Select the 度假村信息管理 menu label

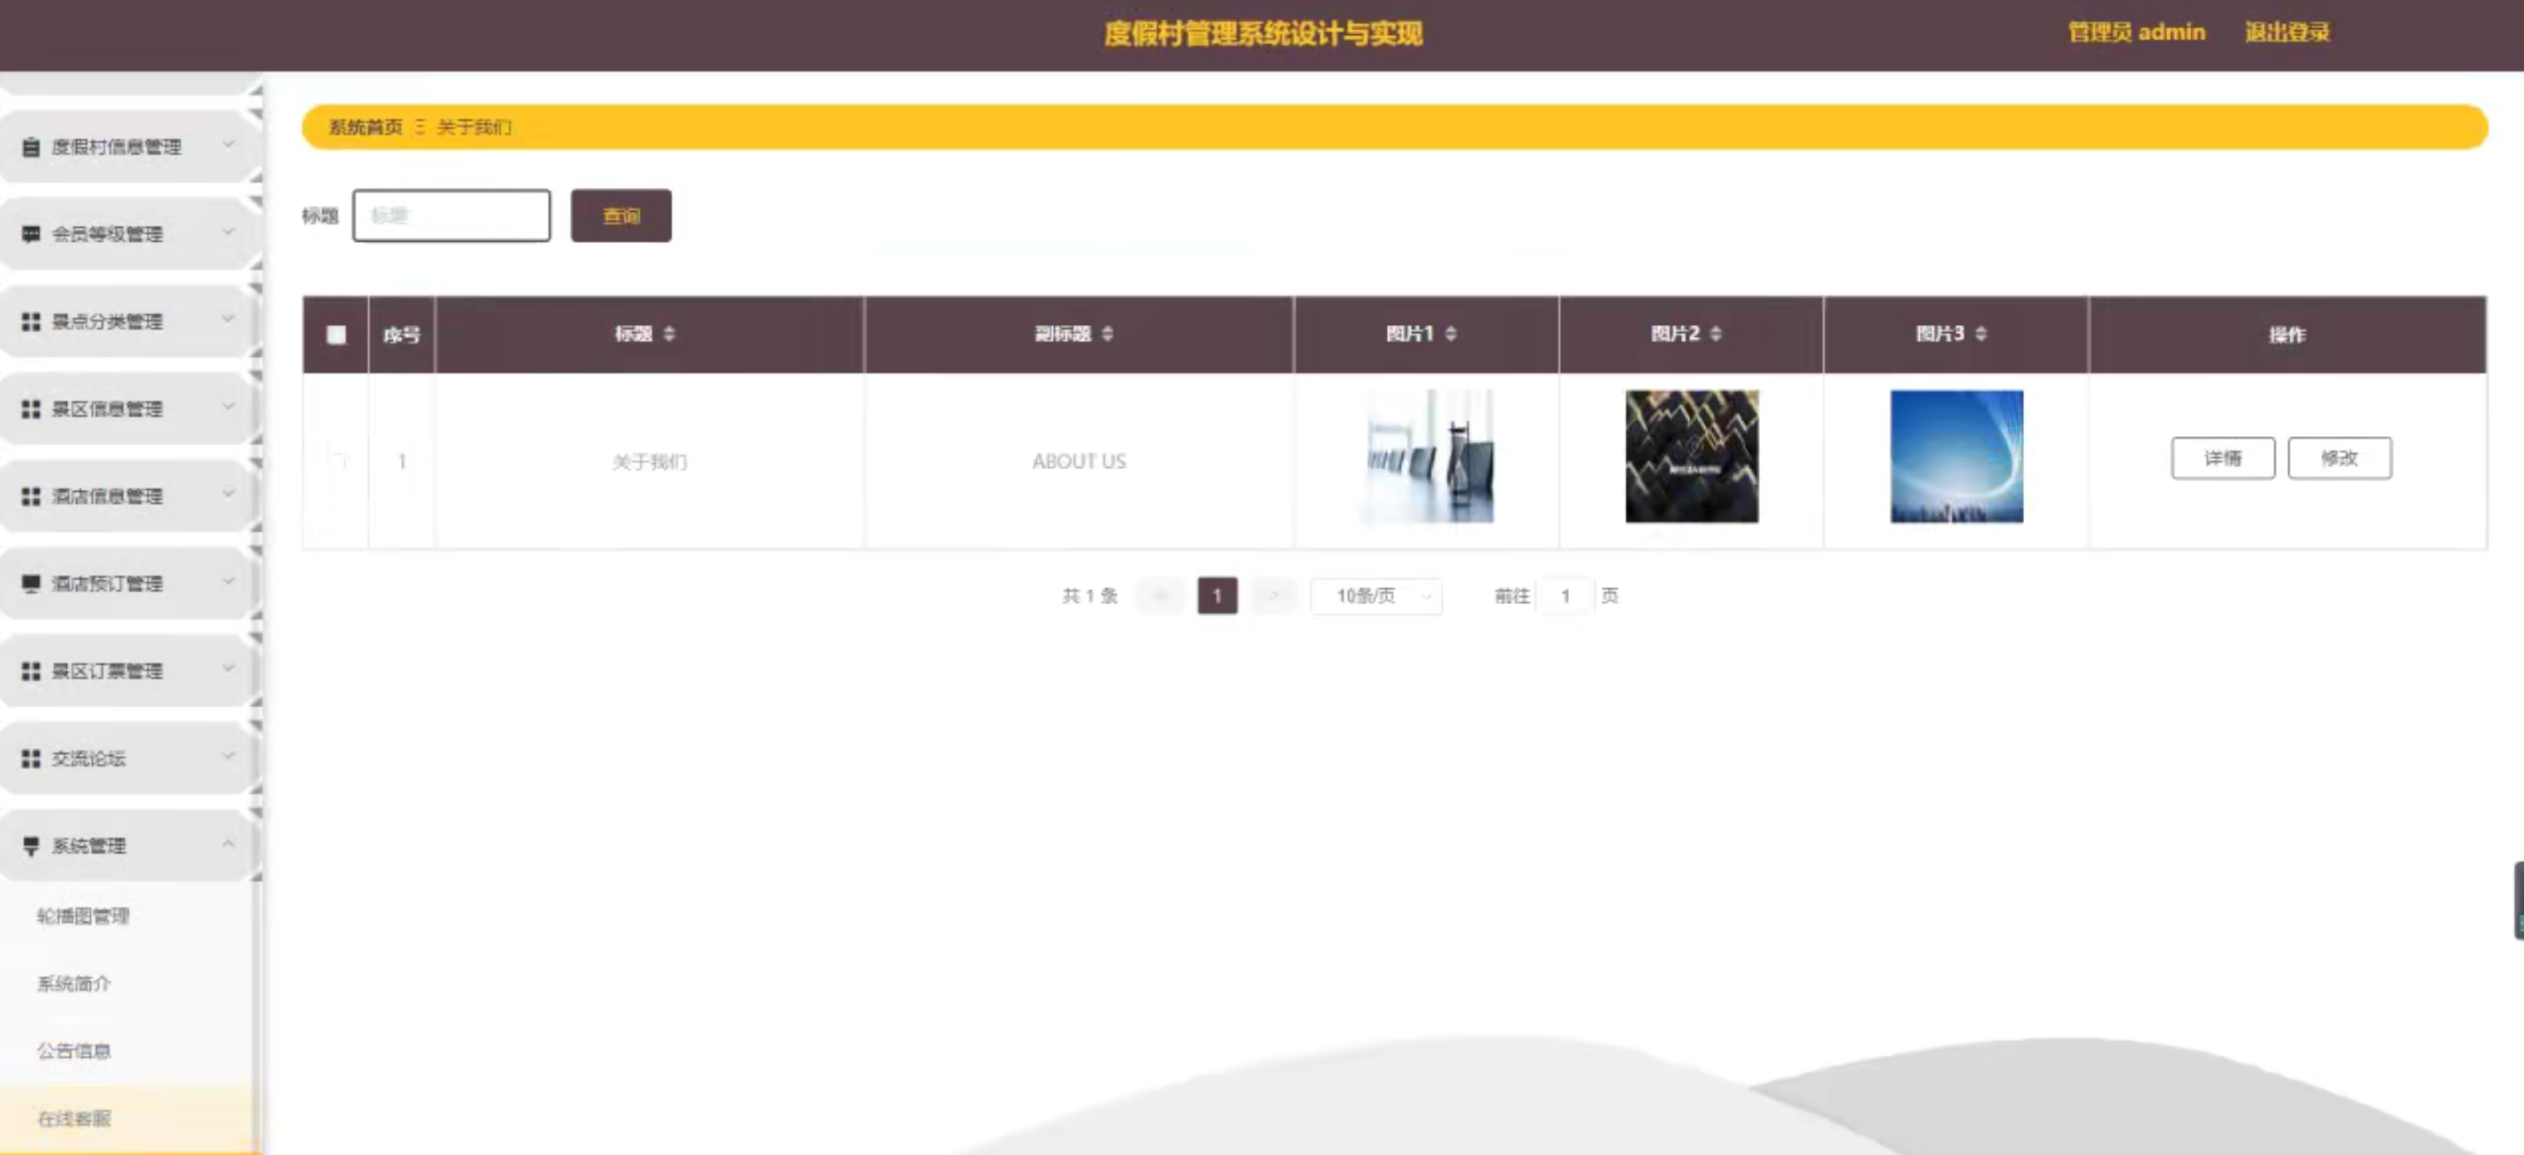tap(117, 147)
